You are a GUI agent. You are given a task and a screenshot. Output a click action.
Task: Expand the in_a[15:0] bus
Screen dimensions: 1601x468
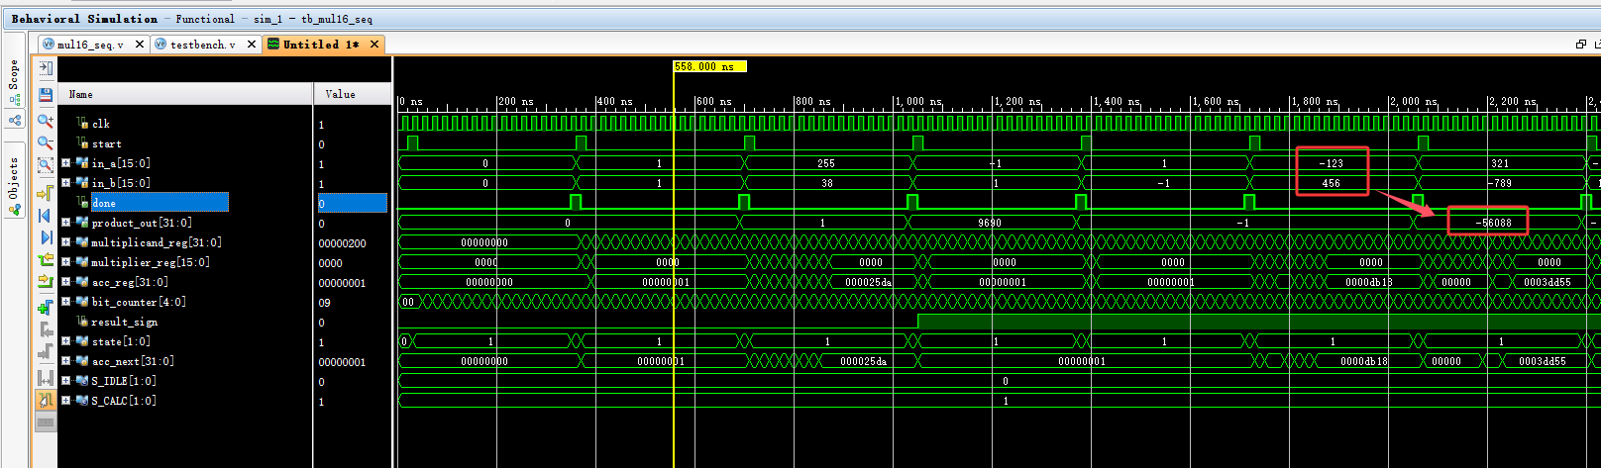(x=65, y=163)
